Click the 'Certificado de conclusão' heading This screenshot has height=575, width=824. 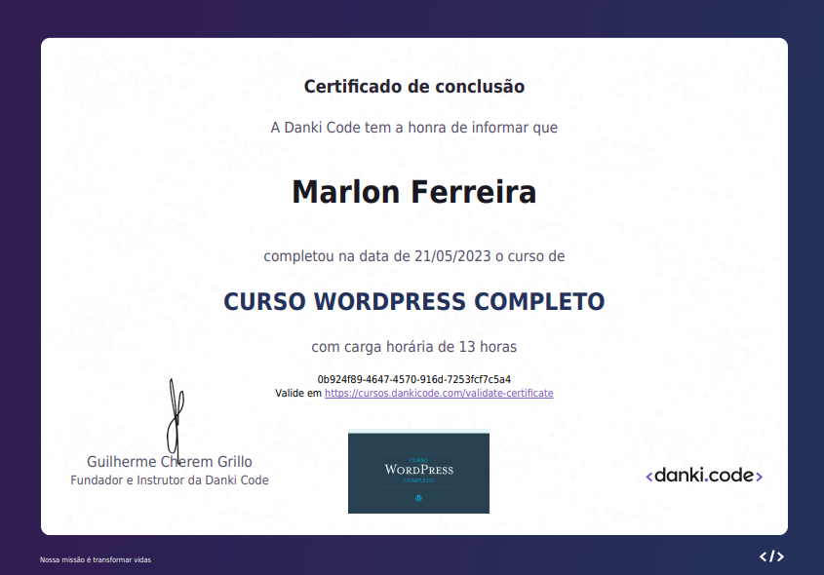coord(413,87)
